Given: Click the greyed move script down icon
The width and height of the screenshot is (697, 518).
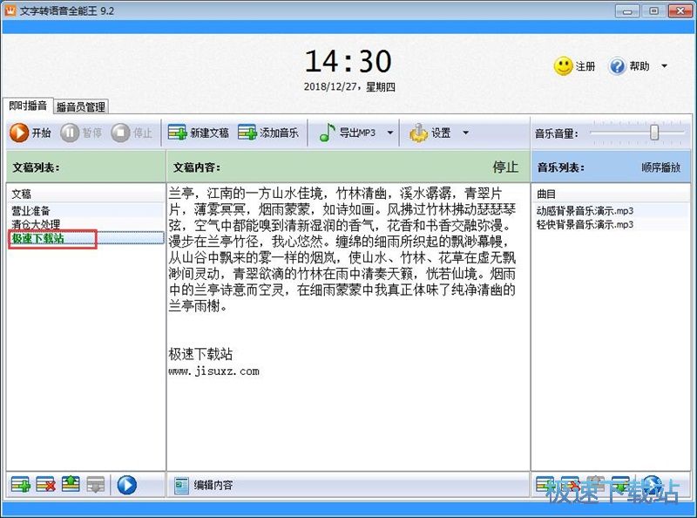Looking at the screenshot, I should (x=96, y=485).
